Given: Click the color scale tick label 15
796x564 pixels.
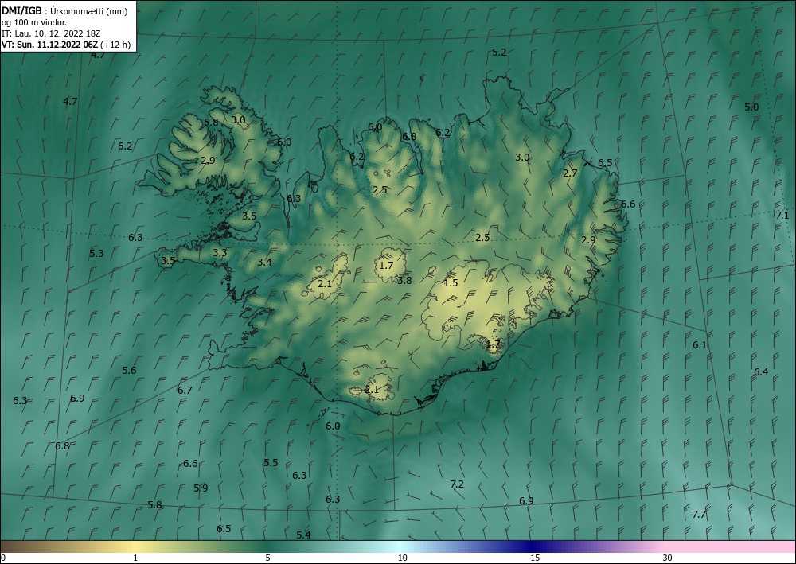Looking at the screenshot, I should pyautogui.click(x=535, y=558).
